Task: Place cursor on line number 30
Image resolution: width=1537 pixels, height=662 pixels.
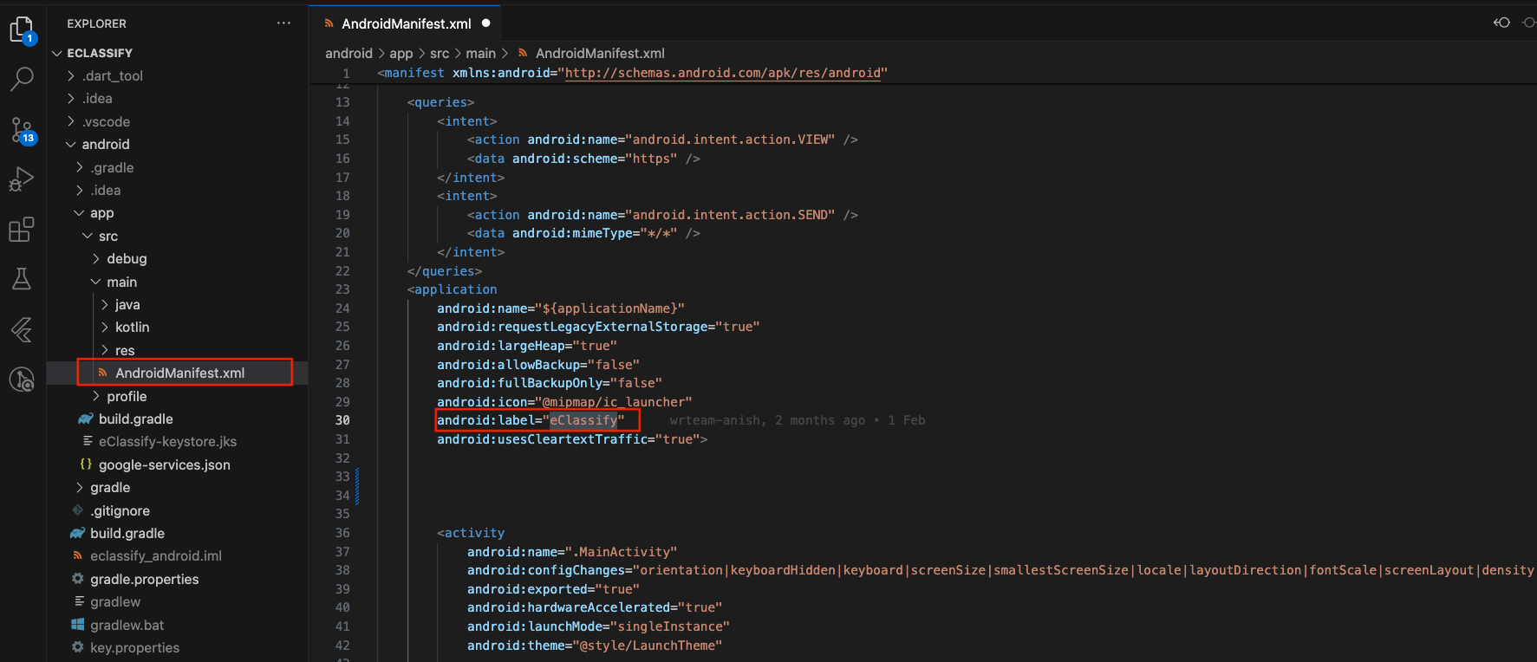Action: (342, 420)
